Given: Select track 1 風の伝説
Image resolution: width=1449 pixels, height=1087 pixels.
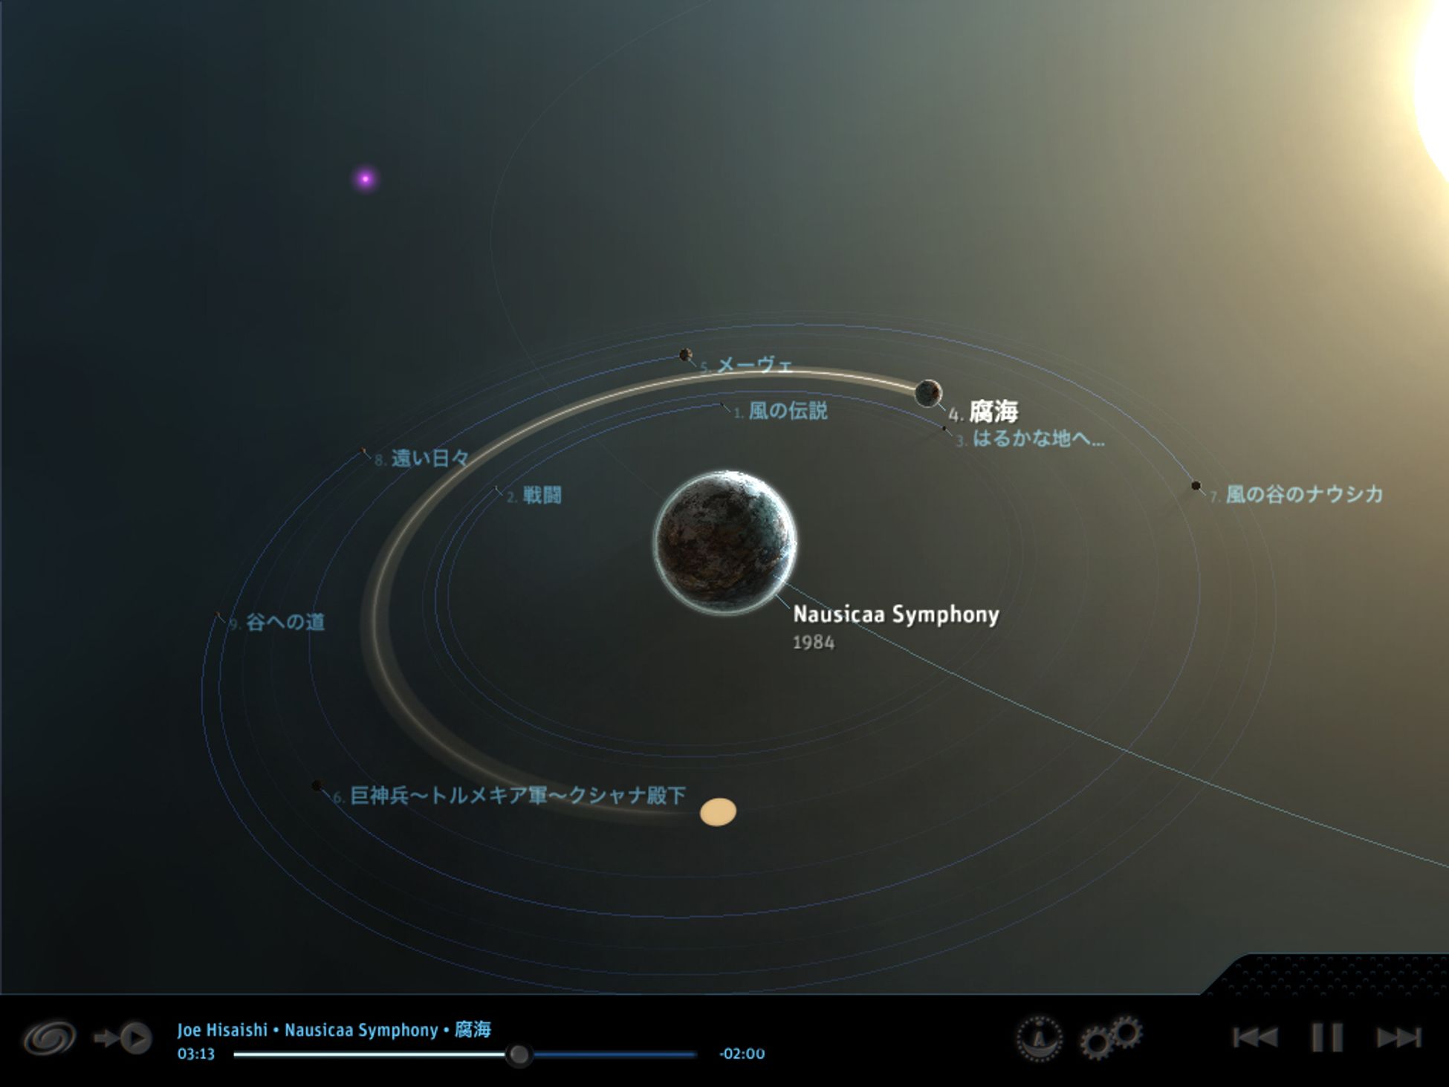Looking at the screenshot, I should [x=779, y=411].
